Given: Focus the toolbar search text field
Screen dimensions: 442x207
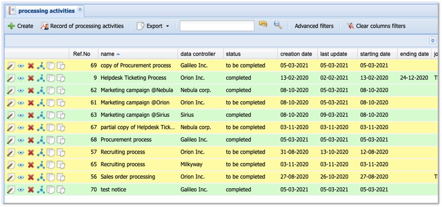Looking at the screenshot, I should coord(217,26).
